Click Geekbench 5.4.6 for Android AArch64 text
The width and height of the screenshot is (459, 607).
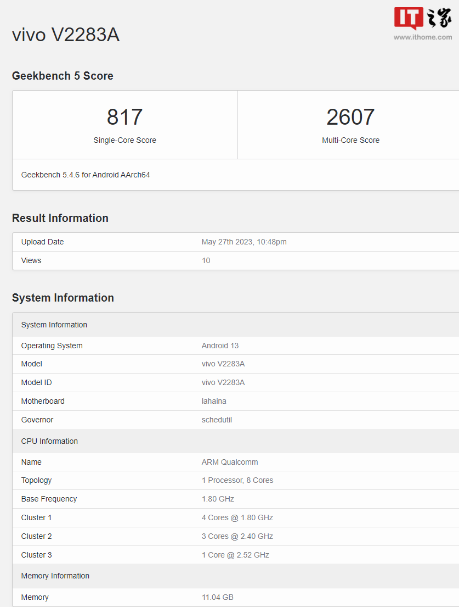tap(86, 175)
